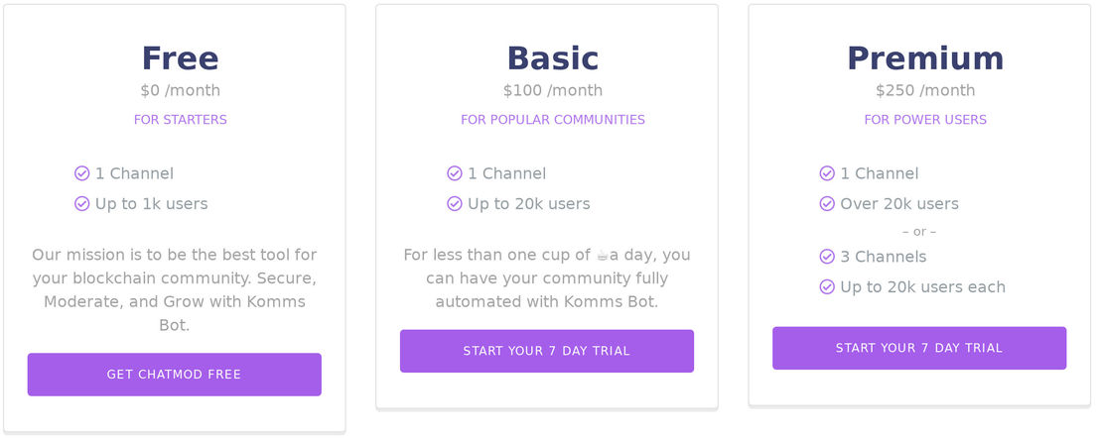The image size is (1100, 438).
Task: Click checkmark icon beside Free plan's 1 Channel
Action: [82, 173]
